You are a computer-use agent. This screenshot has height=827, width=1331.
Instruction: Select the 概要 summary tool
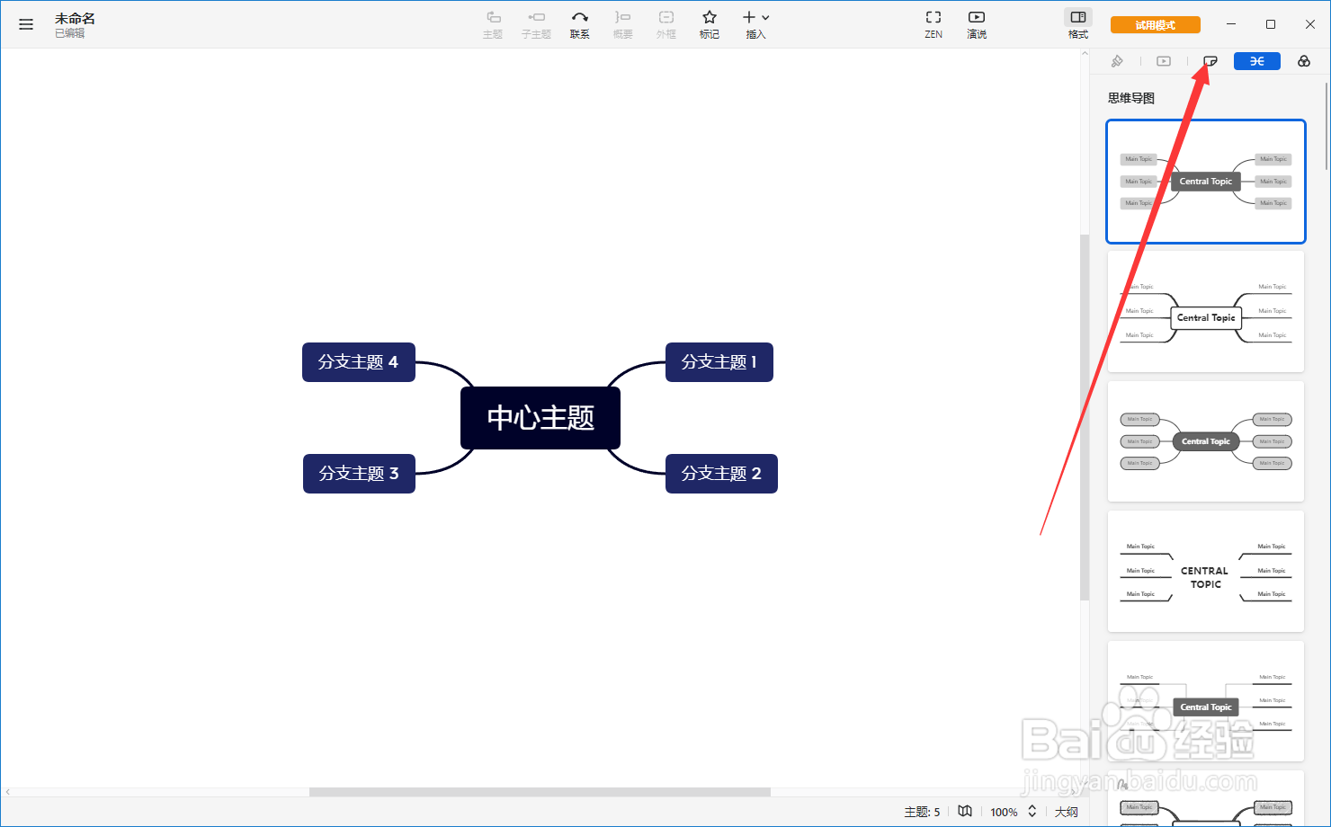coord(622,24)
